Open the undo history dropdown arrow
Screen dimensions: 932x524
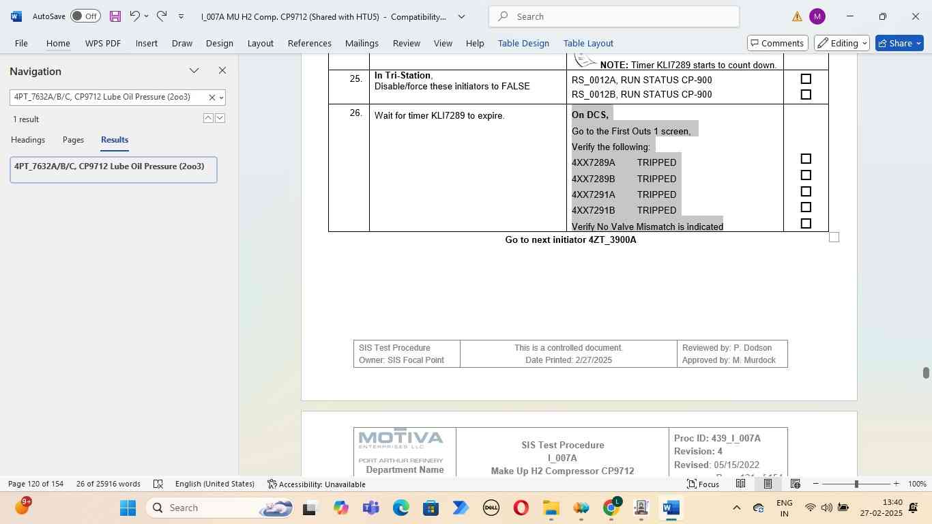[x=146, y=16]
